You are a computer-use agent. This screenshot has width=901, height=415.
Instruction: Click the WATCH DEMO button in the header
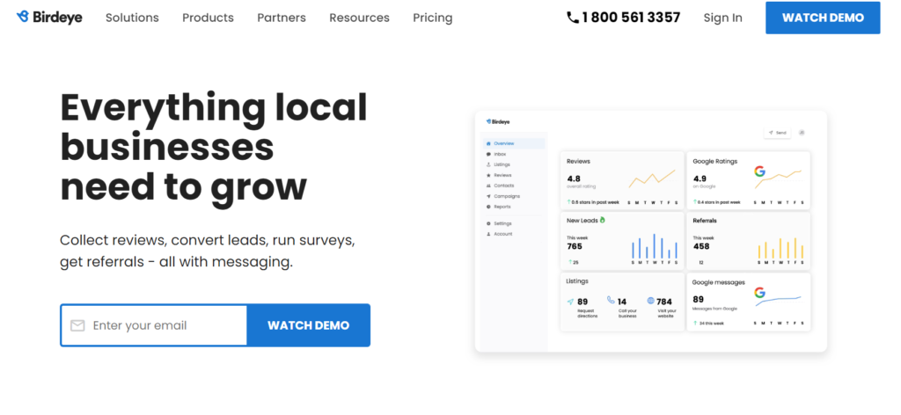coord(823,18)
